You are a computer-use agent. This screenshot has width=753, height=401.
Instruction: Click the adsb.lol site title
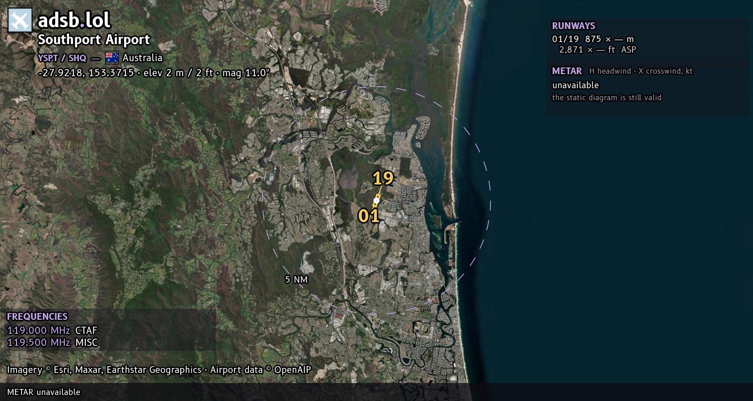coord(74,21)
